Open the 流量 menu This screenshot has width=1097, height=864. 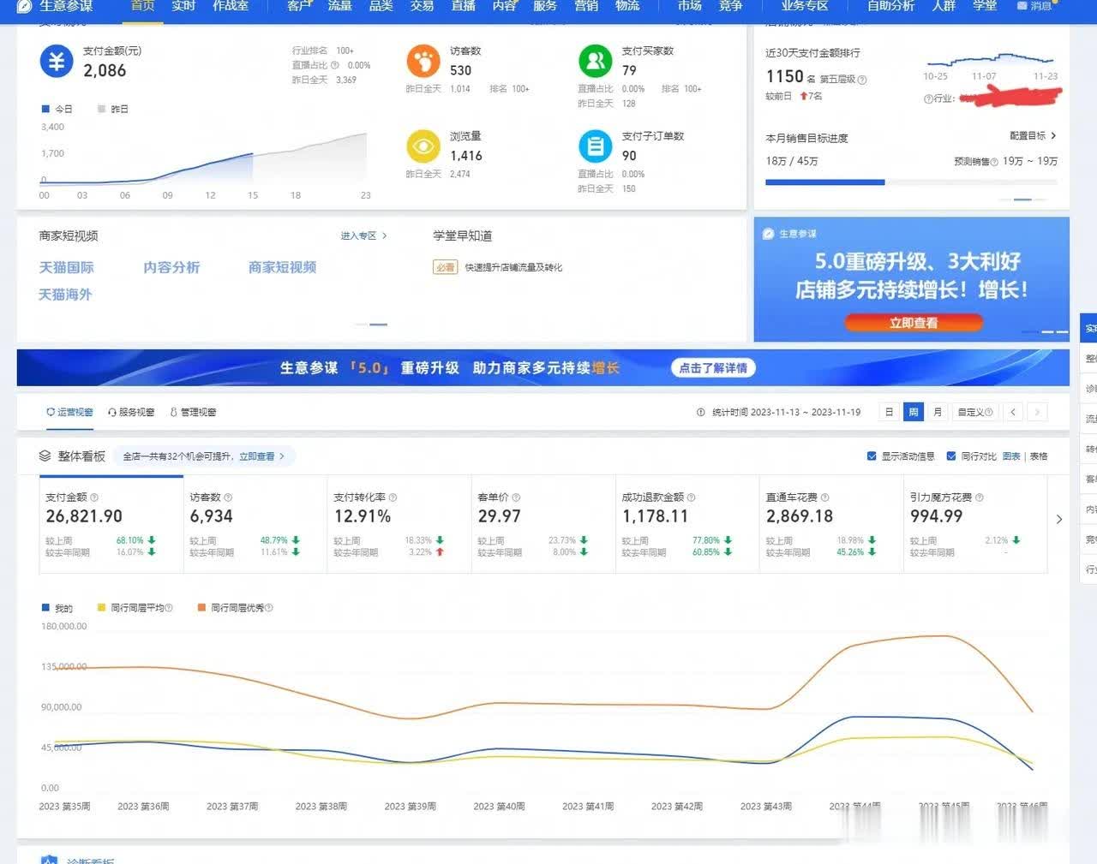click(339, 6)
